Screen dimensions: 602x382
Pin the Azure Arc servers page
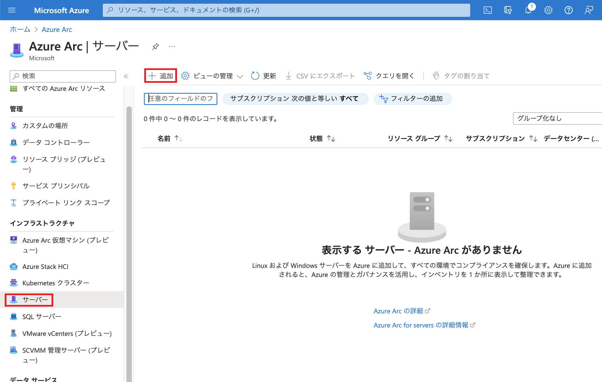(155, 46)
